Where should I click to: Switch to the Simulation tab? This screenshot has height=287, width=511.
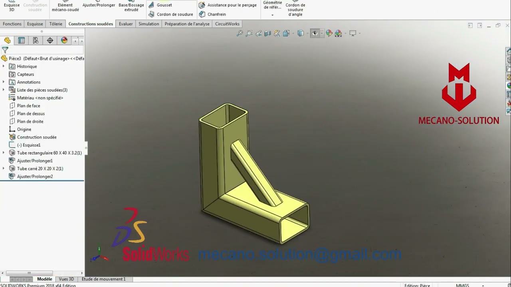pos(149,24)
